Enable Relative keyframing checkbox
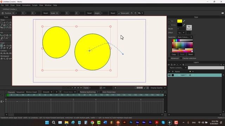The image size is (225, 126). point(78,92)
